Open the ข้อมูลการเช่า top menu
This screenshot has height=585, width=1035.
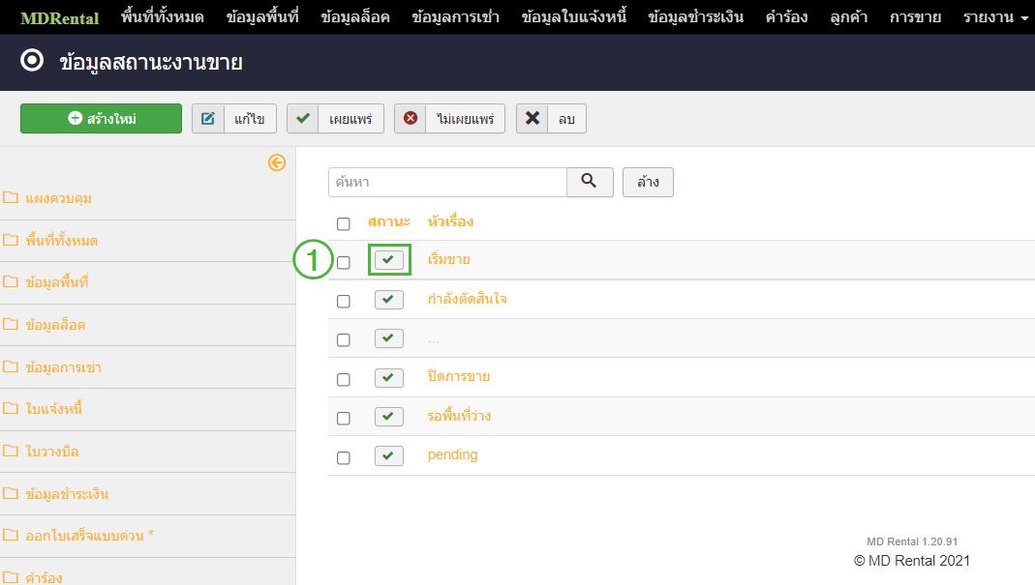tap(455, 17)
